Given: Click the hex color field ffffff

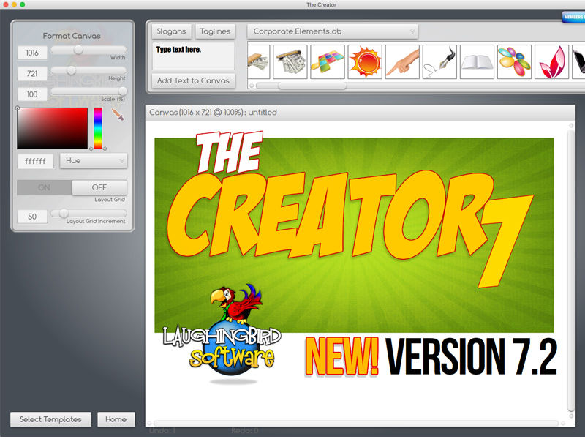Looking at the screenshot, I should [35, 161].
